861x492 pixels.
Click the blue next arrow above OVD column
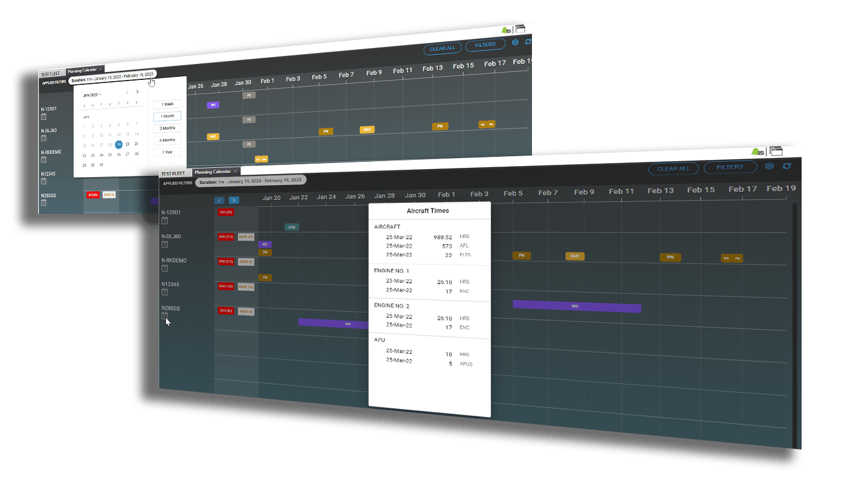(x=234, y=200)
